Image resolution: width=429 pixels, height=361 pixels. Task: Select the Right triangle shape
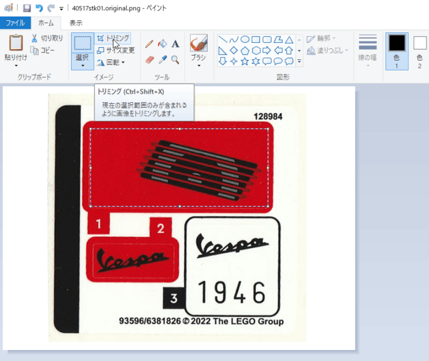pyautogui.click(x=223, y=51)
